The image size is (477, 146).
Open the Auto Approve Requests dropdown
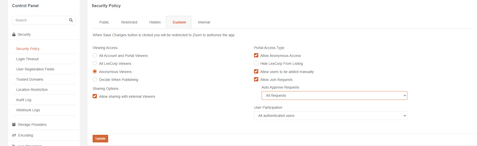334,95
